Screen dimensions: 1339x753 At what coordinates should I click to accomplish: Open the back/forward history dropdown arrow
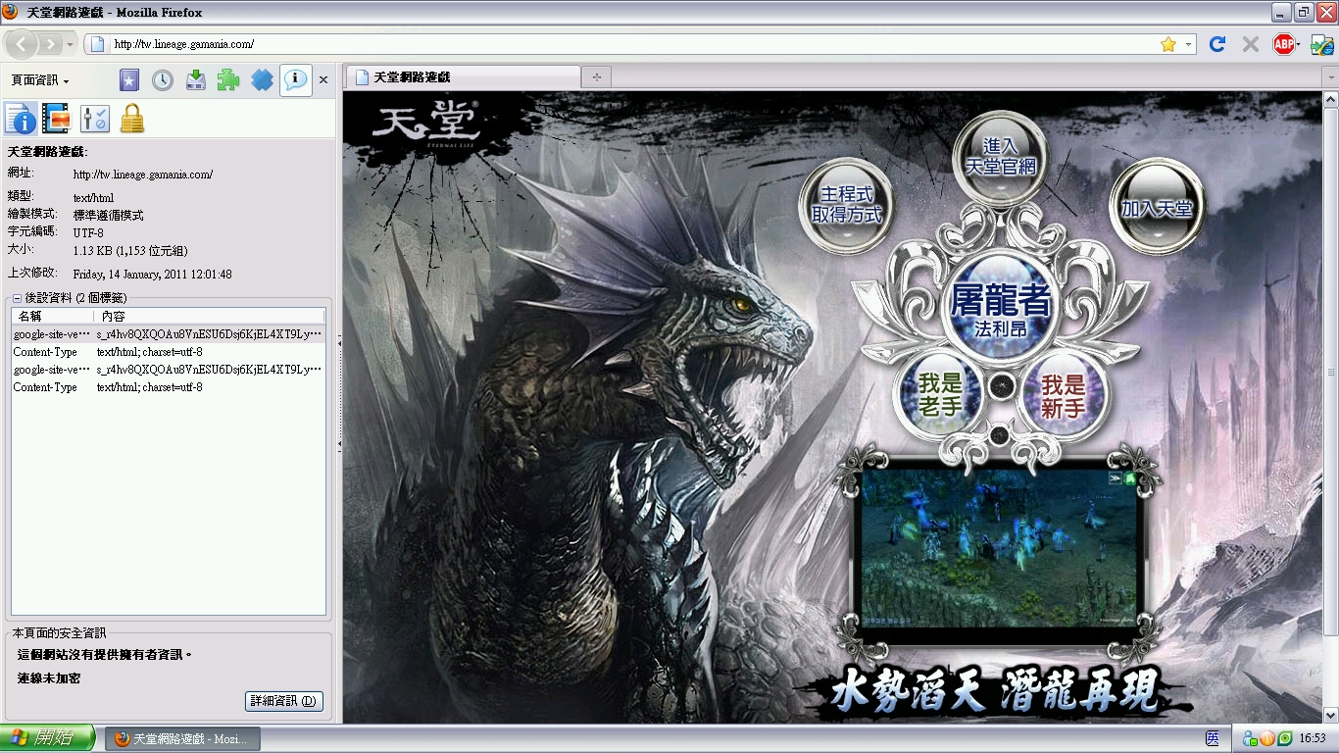71,44
